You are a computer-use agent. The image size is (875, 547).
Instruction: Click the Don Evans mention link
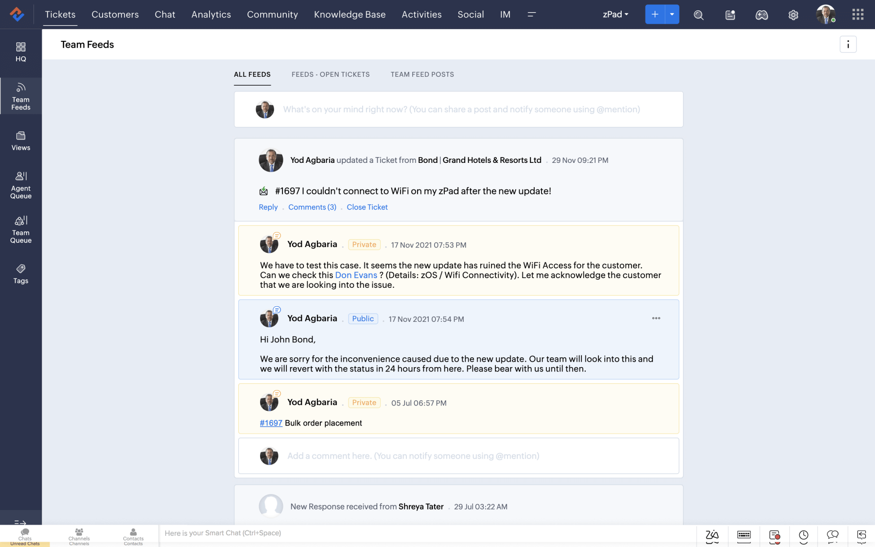[x=356, y=275]
